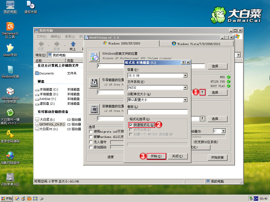Switch to Windows Vista/7/8/2008/2012 tab
270x202 pixels.
click(196, 44)
